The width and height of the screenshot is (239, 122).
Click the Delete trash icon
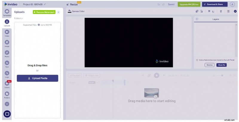point(221,11)
